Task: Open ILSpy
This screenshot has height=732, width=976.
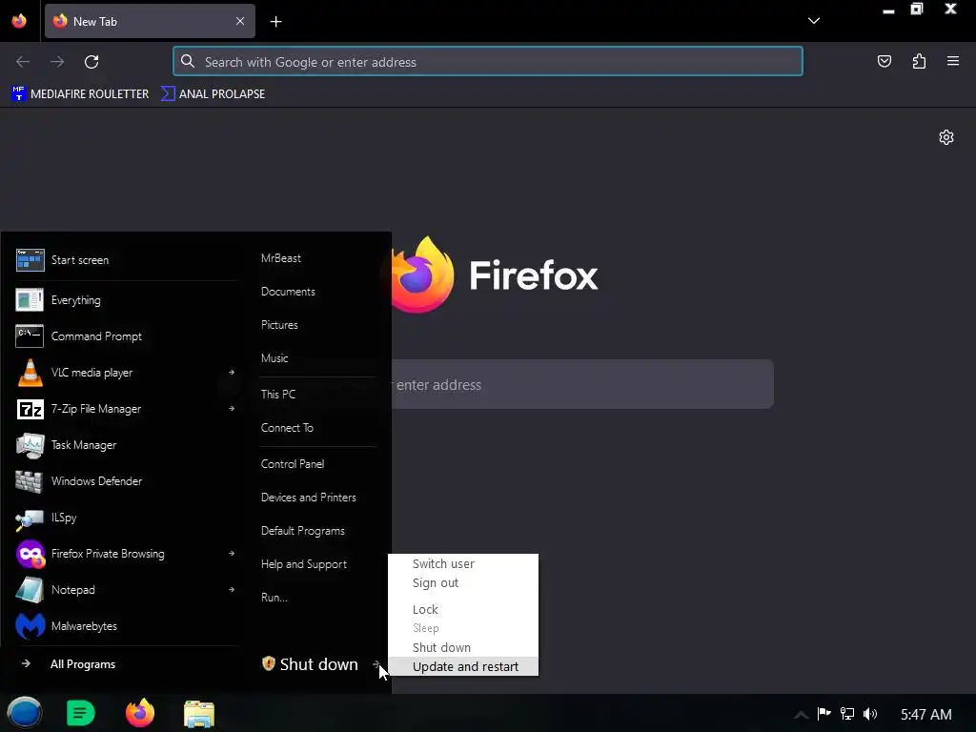Action: [x=127, y=518]
